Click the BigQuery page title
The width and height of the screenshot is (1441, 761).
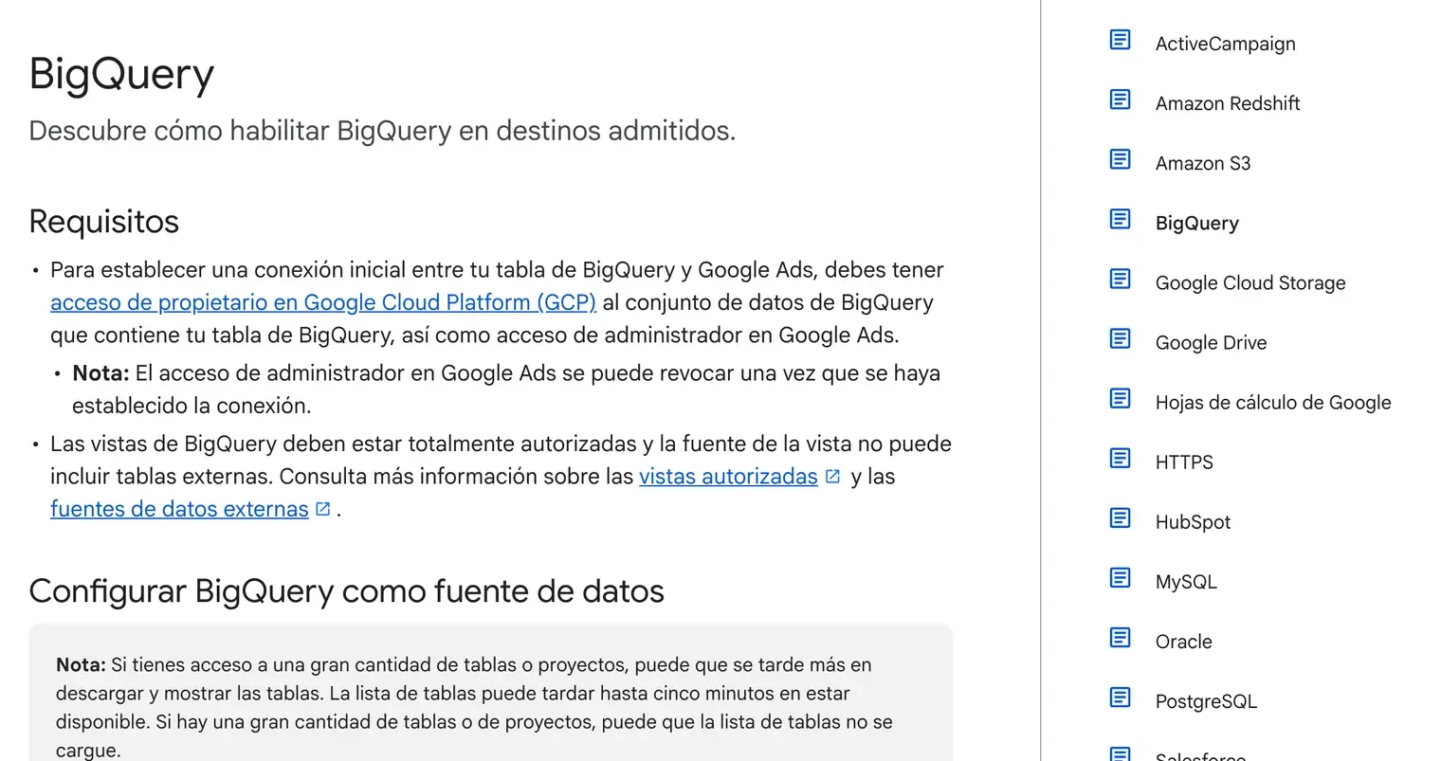[121, 74]
